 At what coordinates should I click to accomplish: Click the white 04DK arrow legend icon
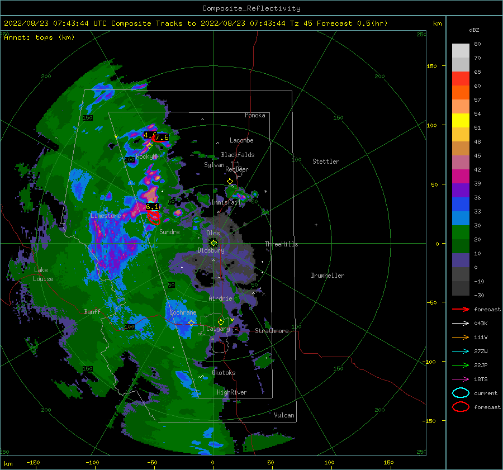461,324
